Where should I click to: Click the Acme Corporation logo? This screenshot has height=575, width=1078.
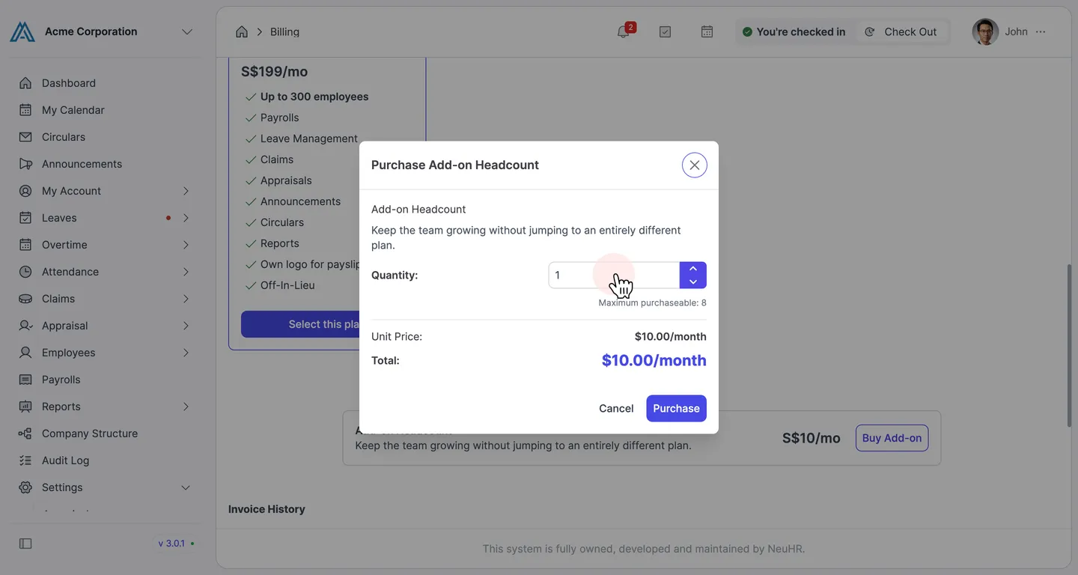22,31
